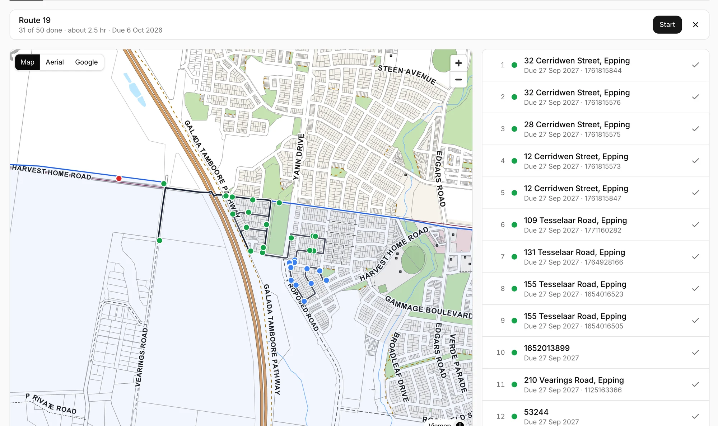Click the checkmark for stop 1
The image size is (718, 426).
tap(695, 65)
